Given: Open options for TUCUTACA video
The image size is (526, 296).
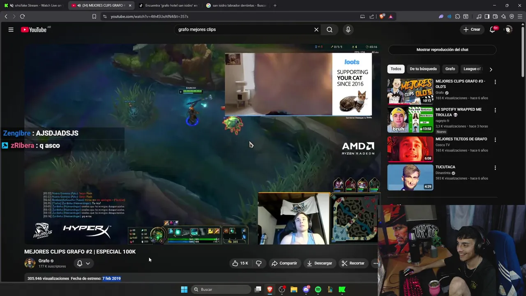Looking at the screenshot, I should 495,168.
